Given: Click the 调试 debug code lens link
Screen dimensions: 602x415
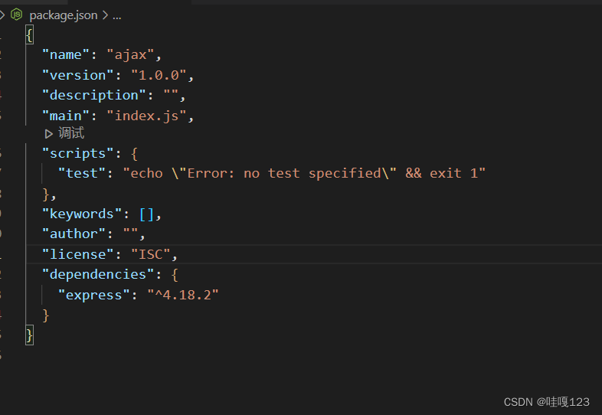Looking at the screenshot, I should point(71,133).
